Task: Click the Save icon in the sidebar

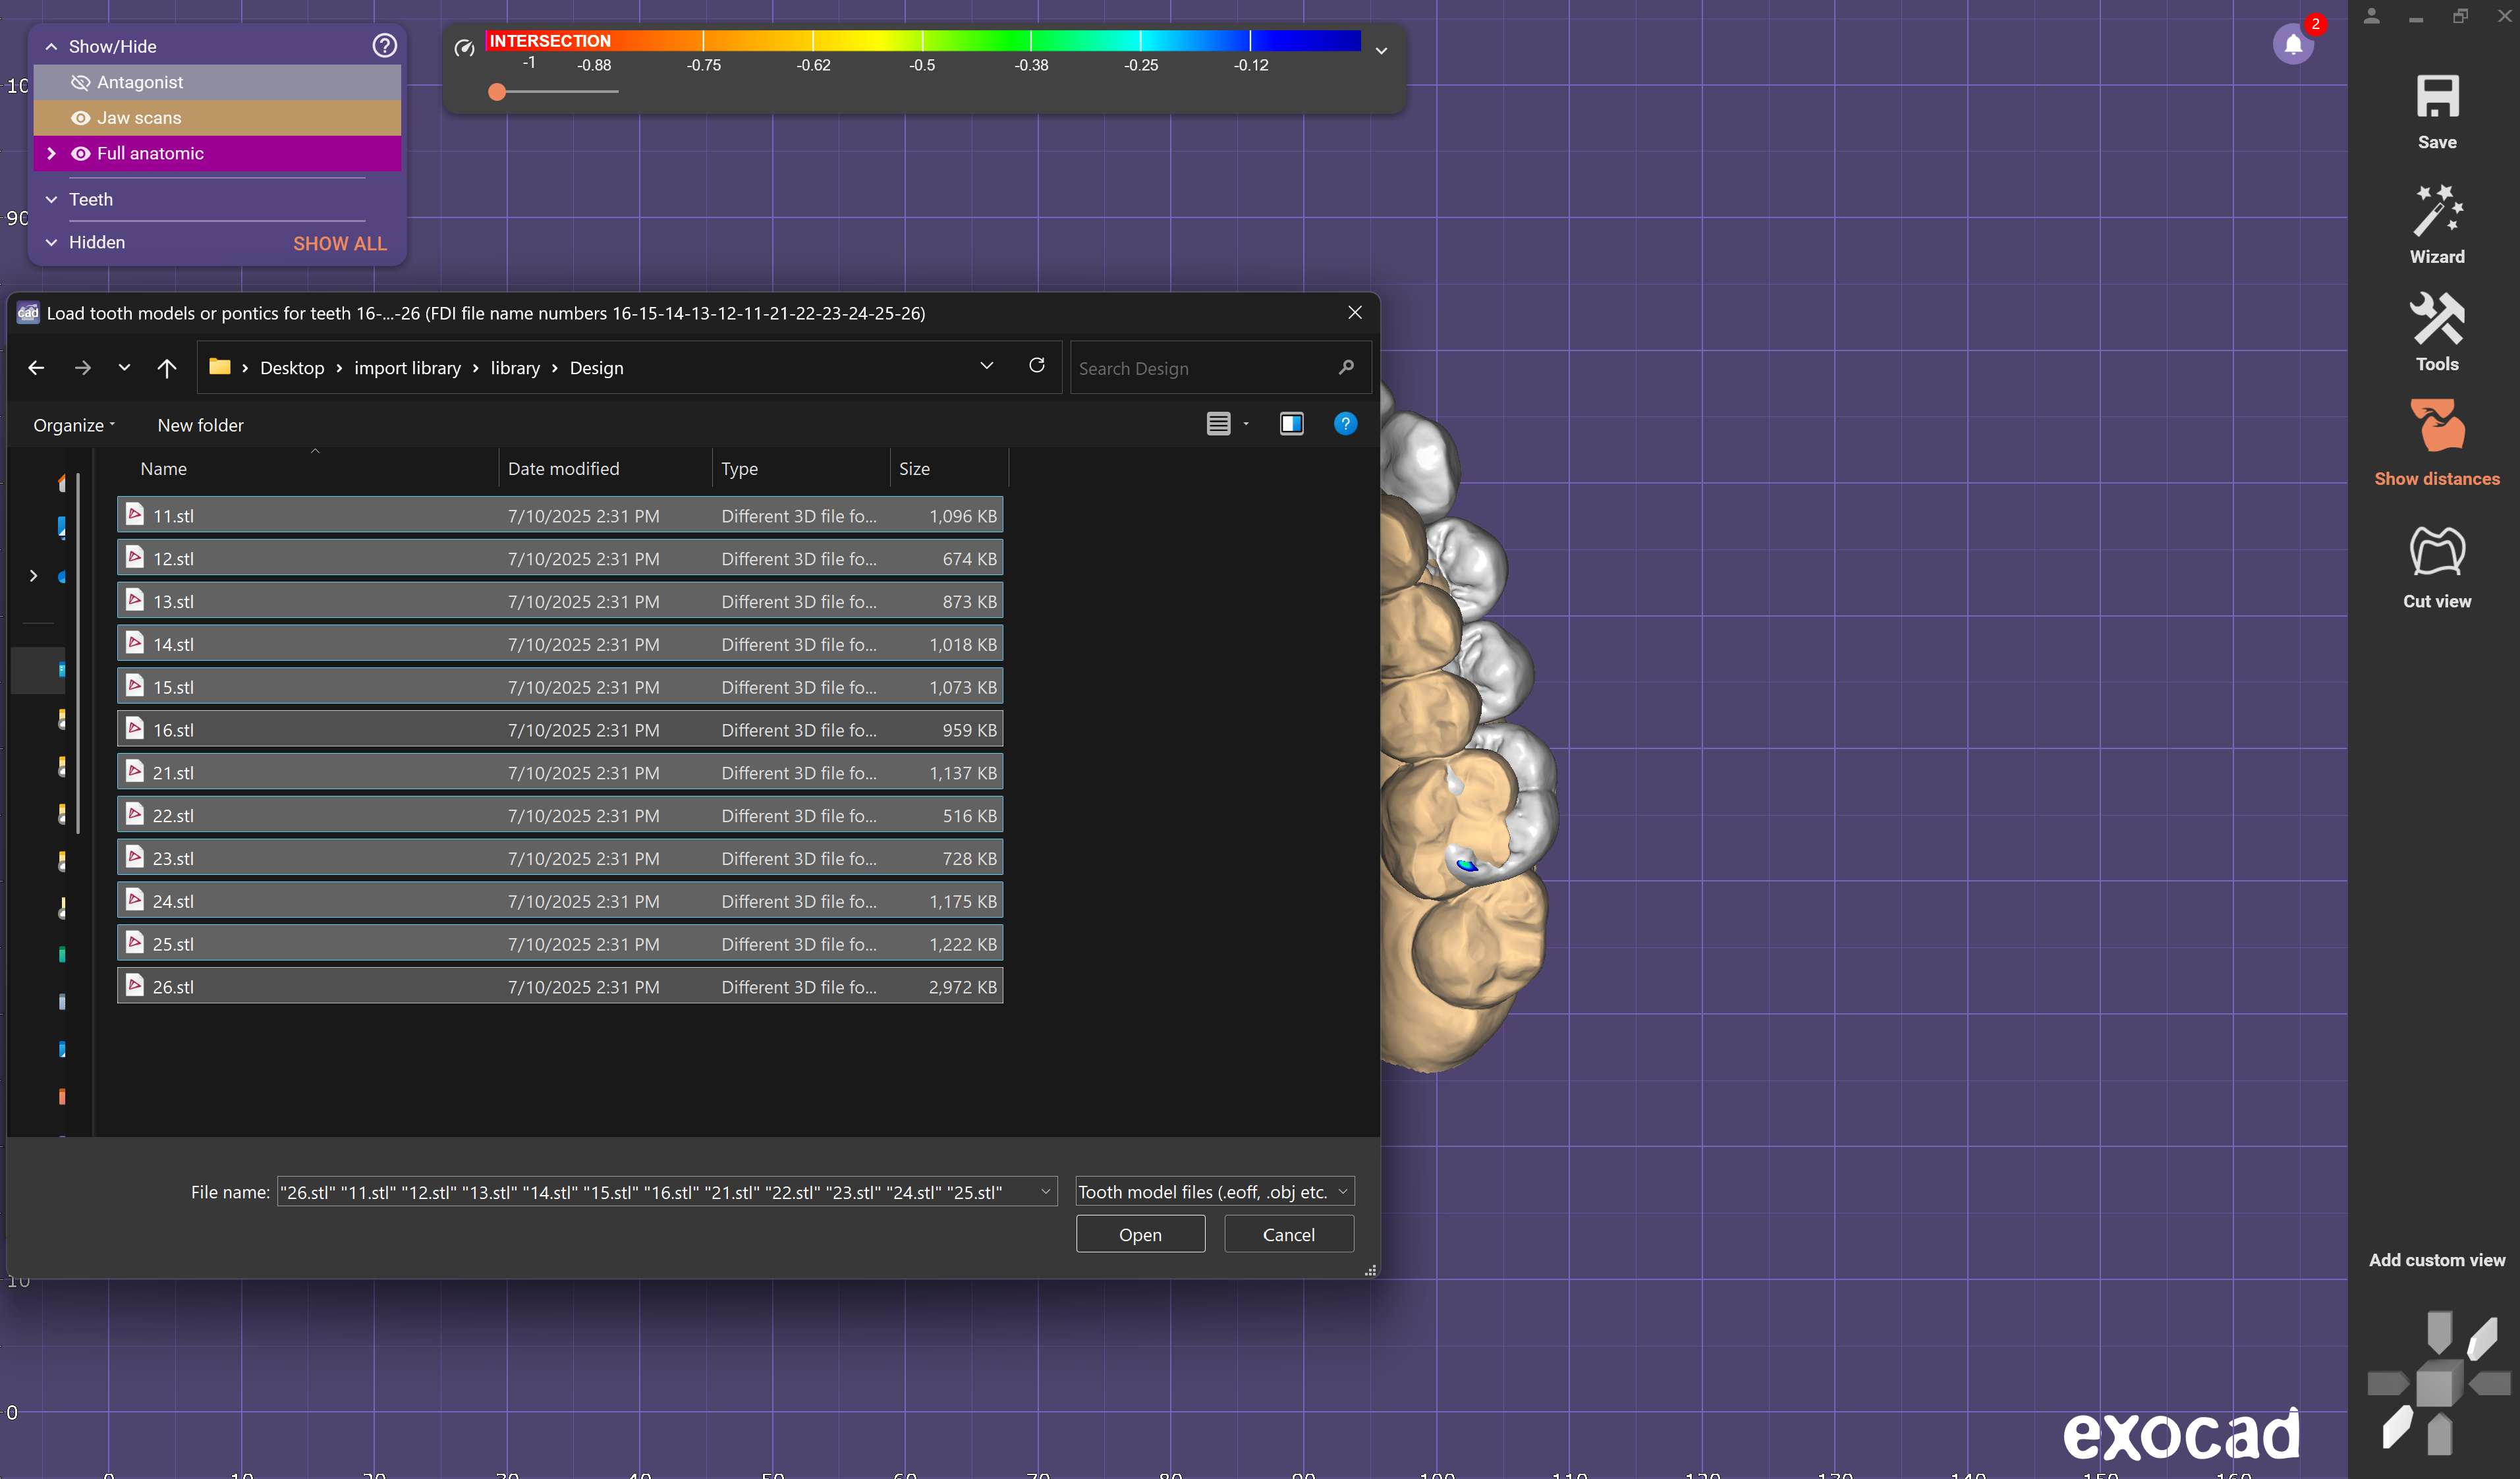Action: pyautogui.click(x=2436, y=98)
